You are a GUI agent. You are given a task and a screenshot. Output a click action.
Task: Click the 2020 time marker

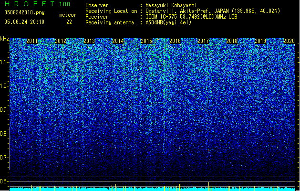pyautogui.click(x=289, y=41)
